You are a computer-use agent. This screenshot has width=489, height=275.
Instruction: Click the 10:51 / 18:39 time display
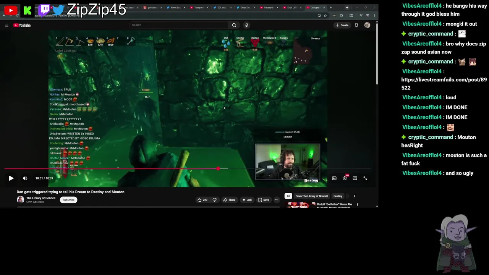coord(44,178)
